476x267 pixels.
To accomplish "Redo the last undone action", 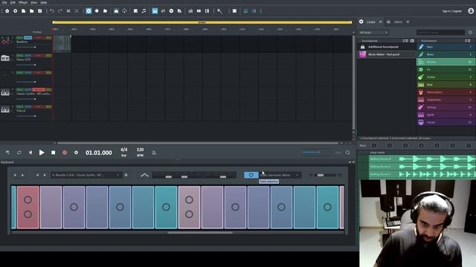I will click(x=60, y=11).
